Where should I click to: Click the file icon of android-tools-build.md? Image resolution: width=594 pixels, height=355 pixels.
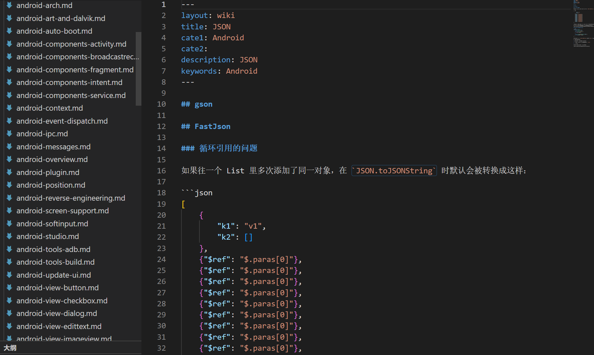9,262
